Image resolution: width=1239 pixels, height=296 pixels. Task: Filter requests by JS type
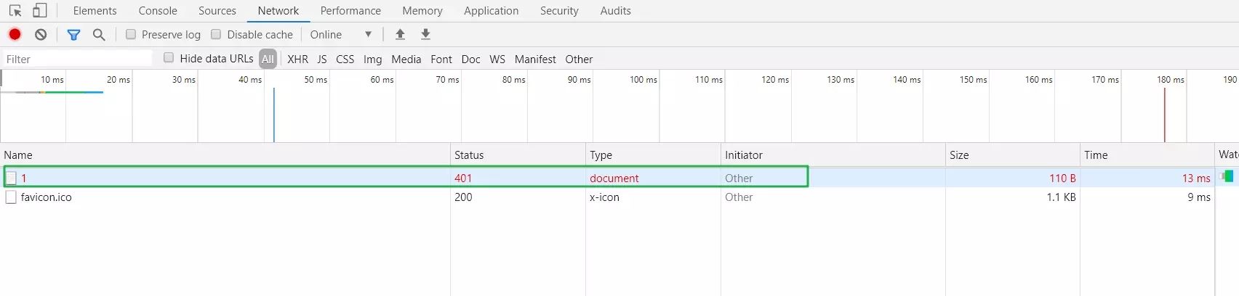coord(322,59)
